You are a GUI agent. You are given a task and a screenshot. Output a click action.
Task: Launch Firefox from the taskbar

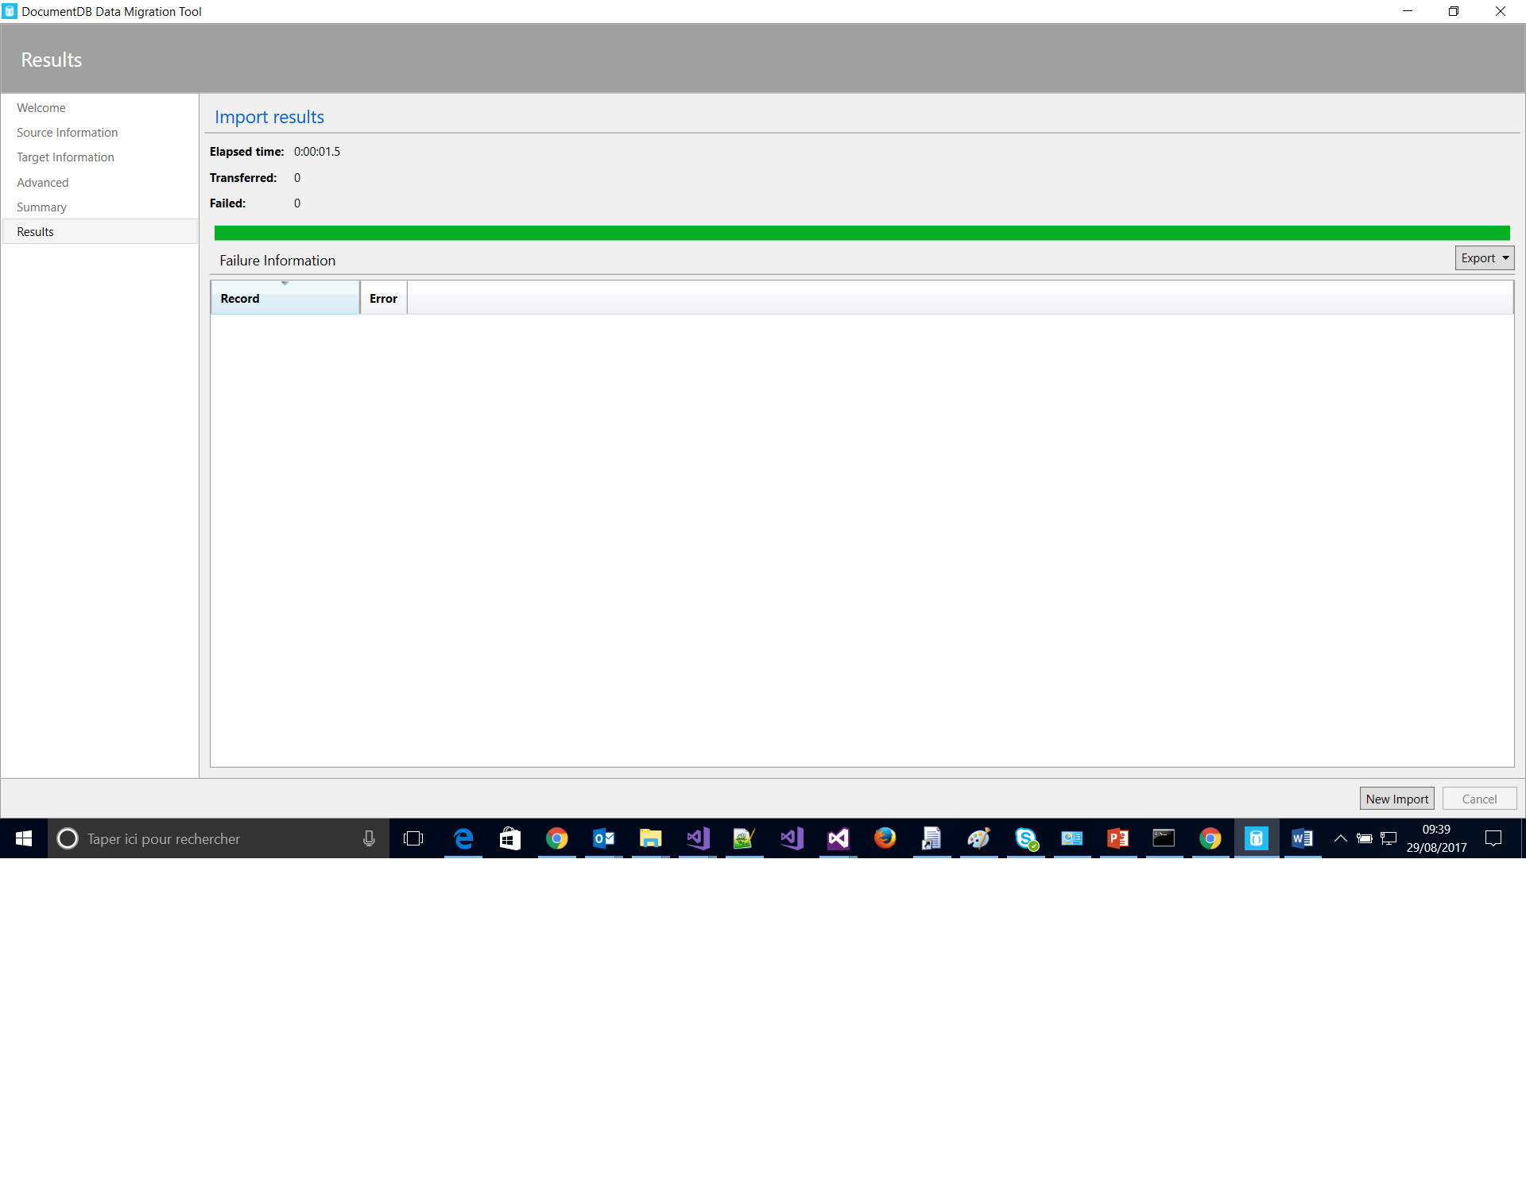click(x=885, y=838)
